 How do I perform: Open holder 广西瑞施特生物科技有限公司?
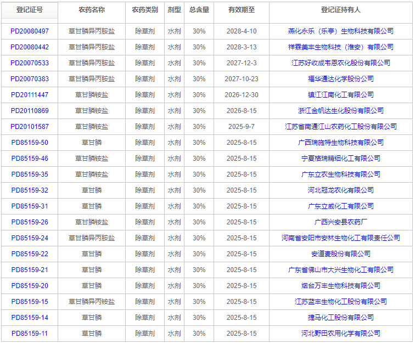coord(341,143)
